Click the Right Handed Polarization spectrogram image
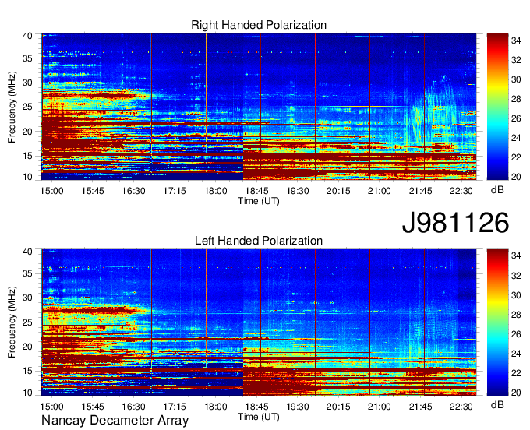 coord(259,107)
